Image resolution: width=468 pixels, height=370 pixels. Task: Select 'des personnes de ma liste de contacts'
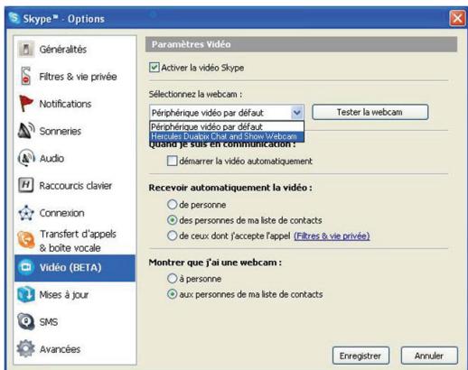(x=172, y=220)
